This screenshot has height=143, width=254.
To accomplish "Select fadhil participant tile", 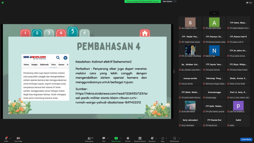I will point(238,120).
